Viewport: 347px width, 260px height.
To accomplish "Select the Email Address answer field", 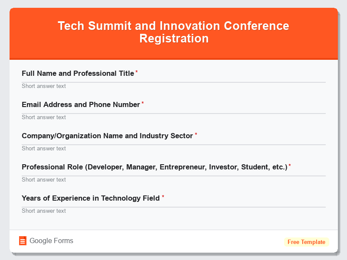I will click(173, 117).
